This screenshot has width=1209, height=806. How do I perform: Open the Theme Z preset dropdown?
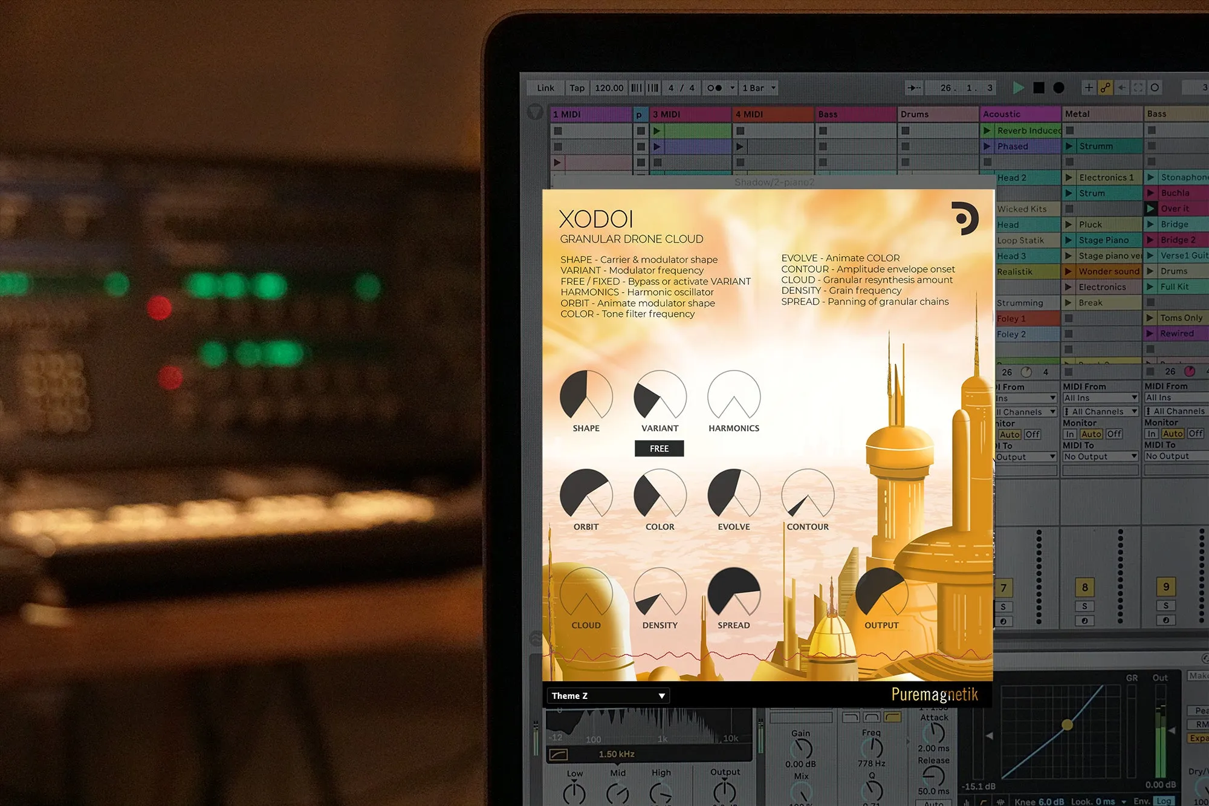608,696
